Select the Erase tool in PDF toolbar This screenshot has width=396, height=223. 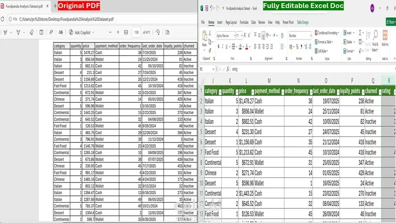click(32, 33)
